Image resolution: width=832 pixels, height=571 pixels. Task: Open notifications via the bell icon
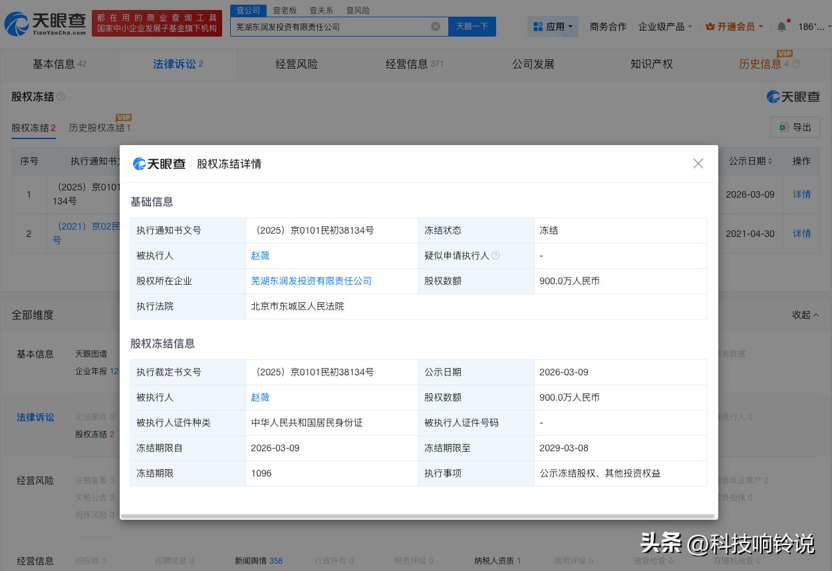tap(781, 25)
